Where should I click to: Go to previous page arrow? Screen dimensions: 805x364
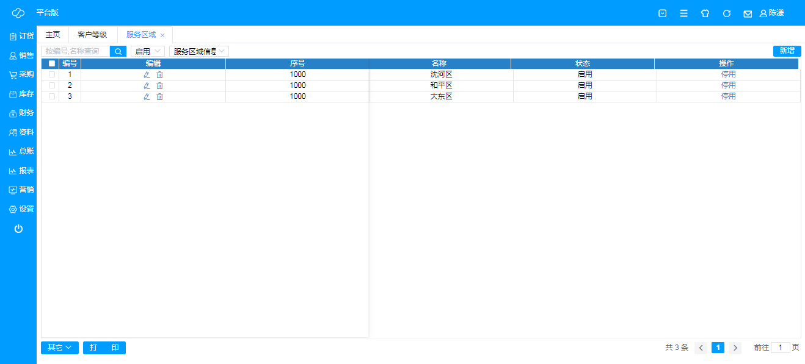(x=701, y=348)
